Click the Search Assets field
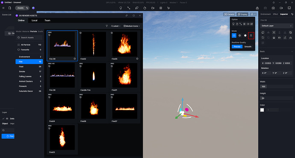Screen dimensions: 295x158 [29, 38]
